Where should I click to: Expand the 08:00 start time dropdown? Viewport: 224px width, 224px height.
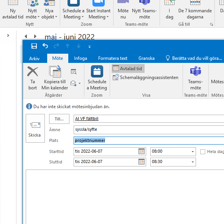(193, 152)
